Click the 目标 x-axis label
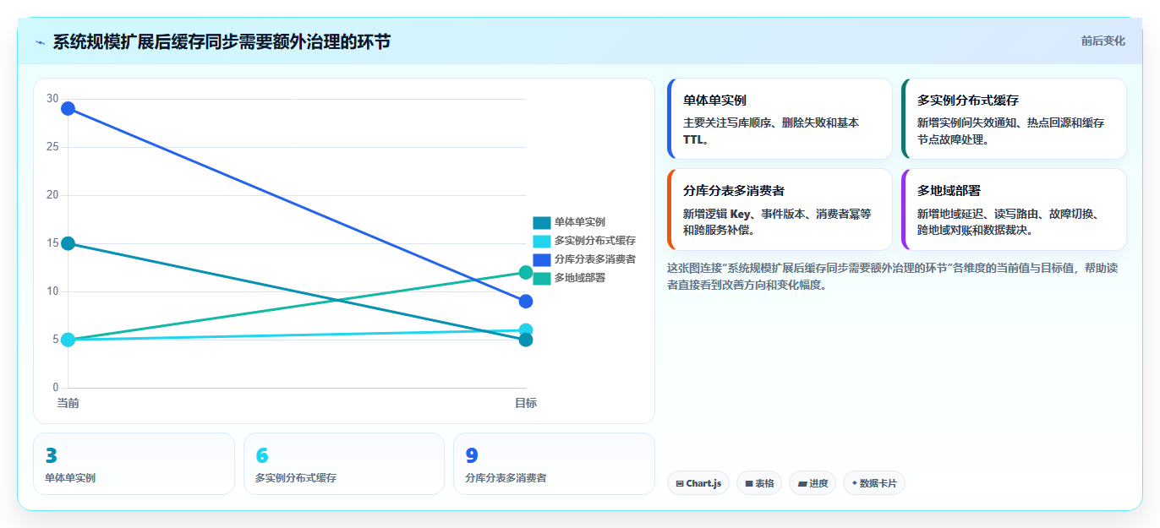 click(x=526, y=403)
